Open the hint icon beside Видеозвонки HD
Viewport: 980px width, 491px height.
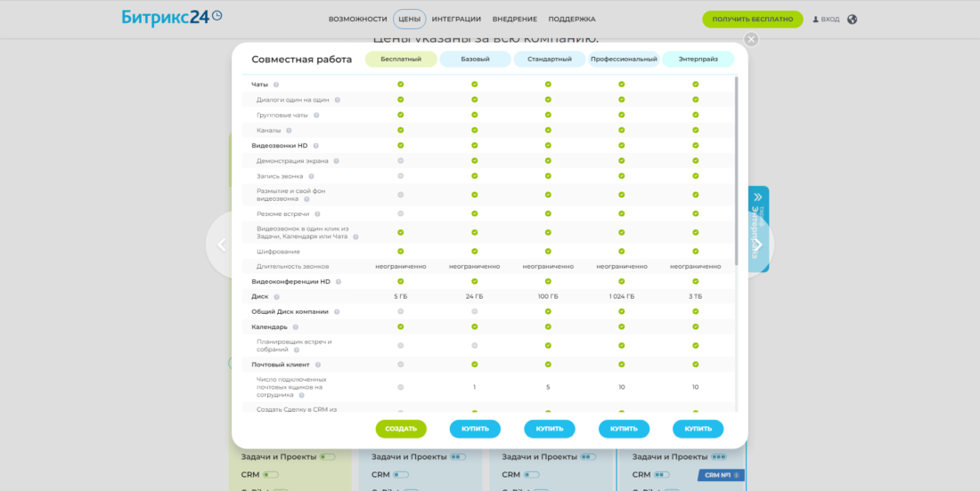click(x=316, y=145)
